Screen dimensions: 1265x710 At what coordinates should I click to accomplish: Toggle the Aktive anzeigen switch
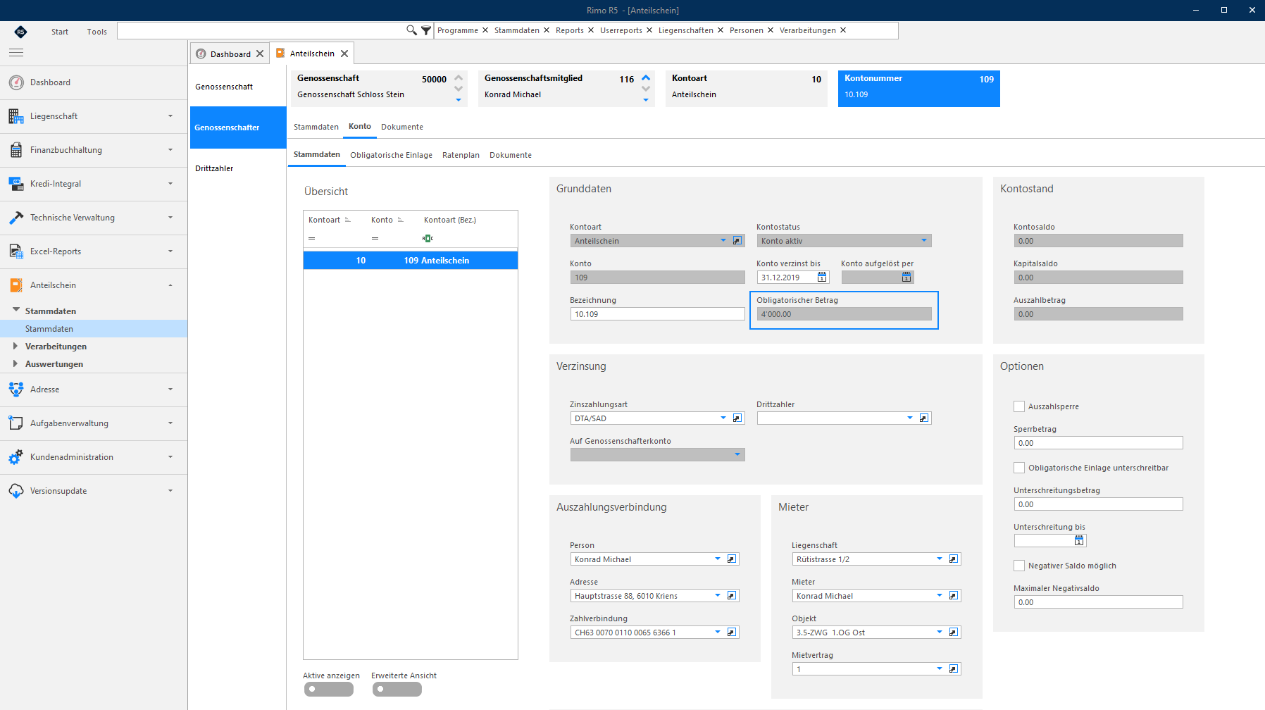(x=329, y=689)
